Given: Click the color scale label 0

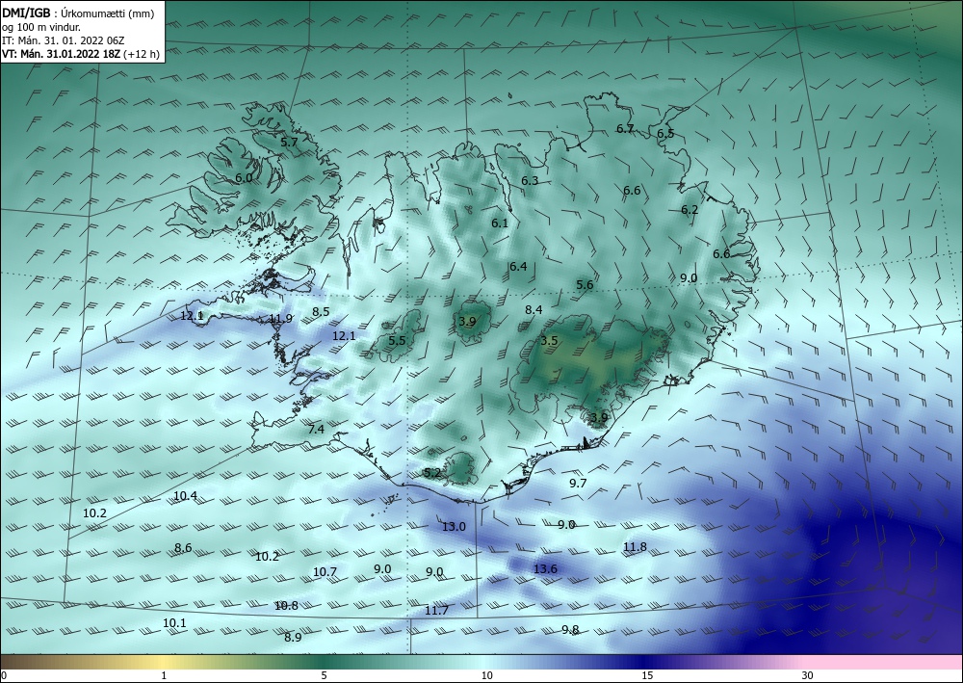Looking at the screenshot, I should (4, 675).
